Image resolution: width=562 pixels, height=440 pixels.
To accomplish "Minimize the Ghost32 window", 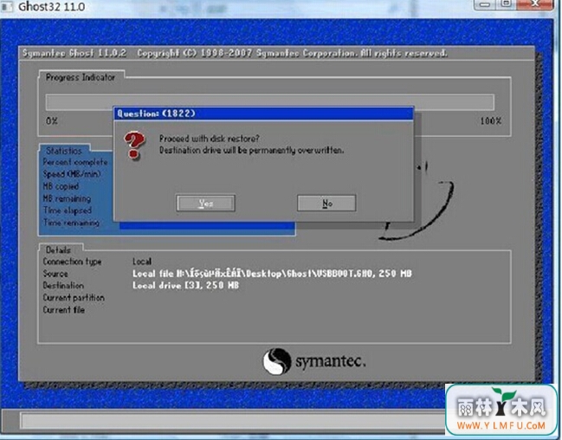I will pos(485,4).
